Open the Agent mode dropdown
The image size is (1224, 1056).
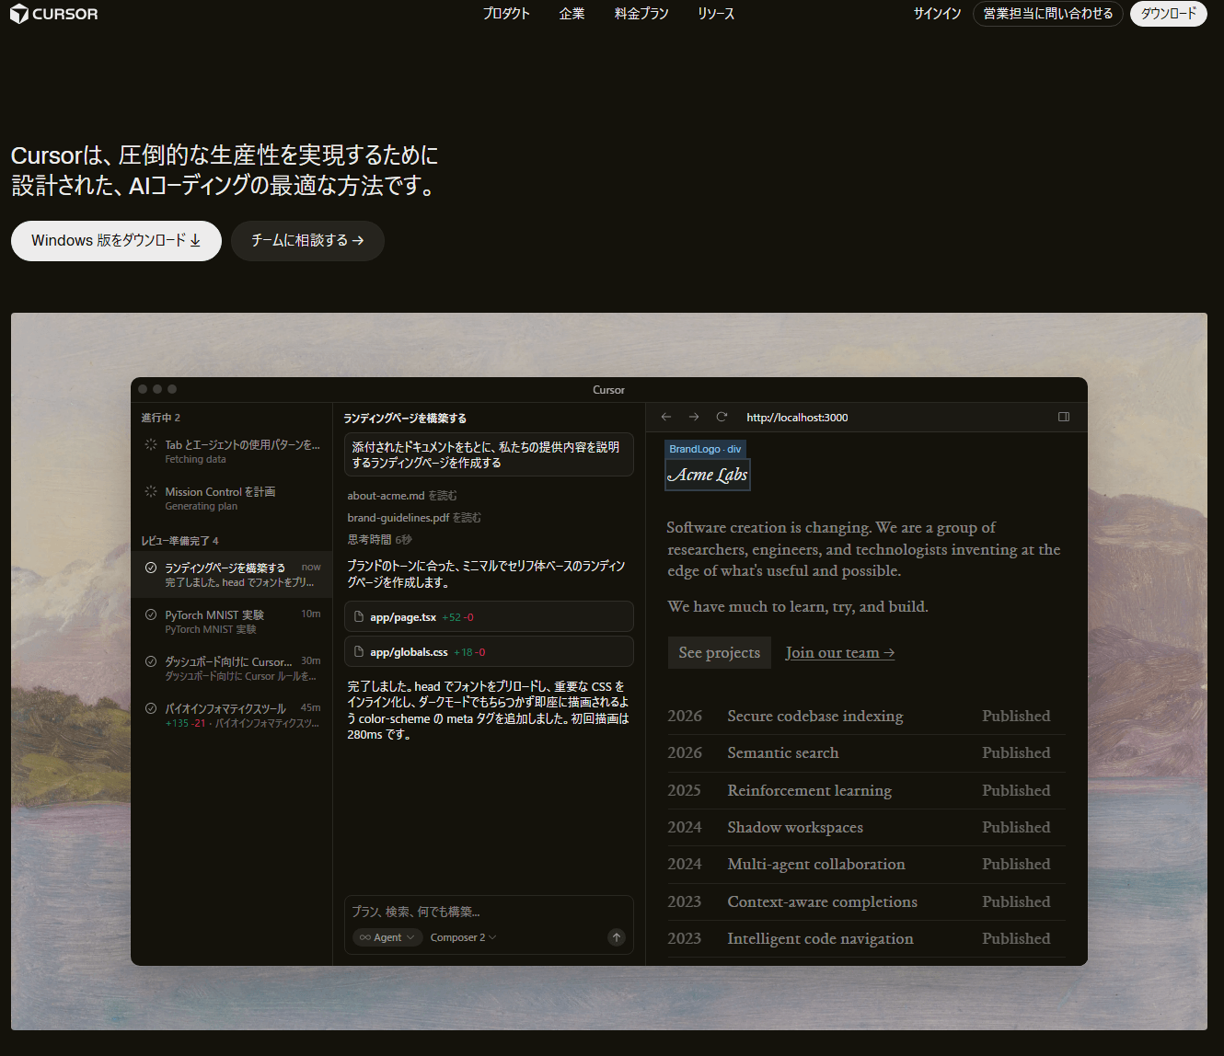click(x=387, y=937)
